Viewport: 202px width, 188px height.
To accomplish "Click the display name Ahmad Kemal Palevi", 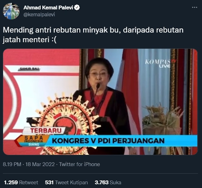I will pyautogui.click(x=48, y=8).
